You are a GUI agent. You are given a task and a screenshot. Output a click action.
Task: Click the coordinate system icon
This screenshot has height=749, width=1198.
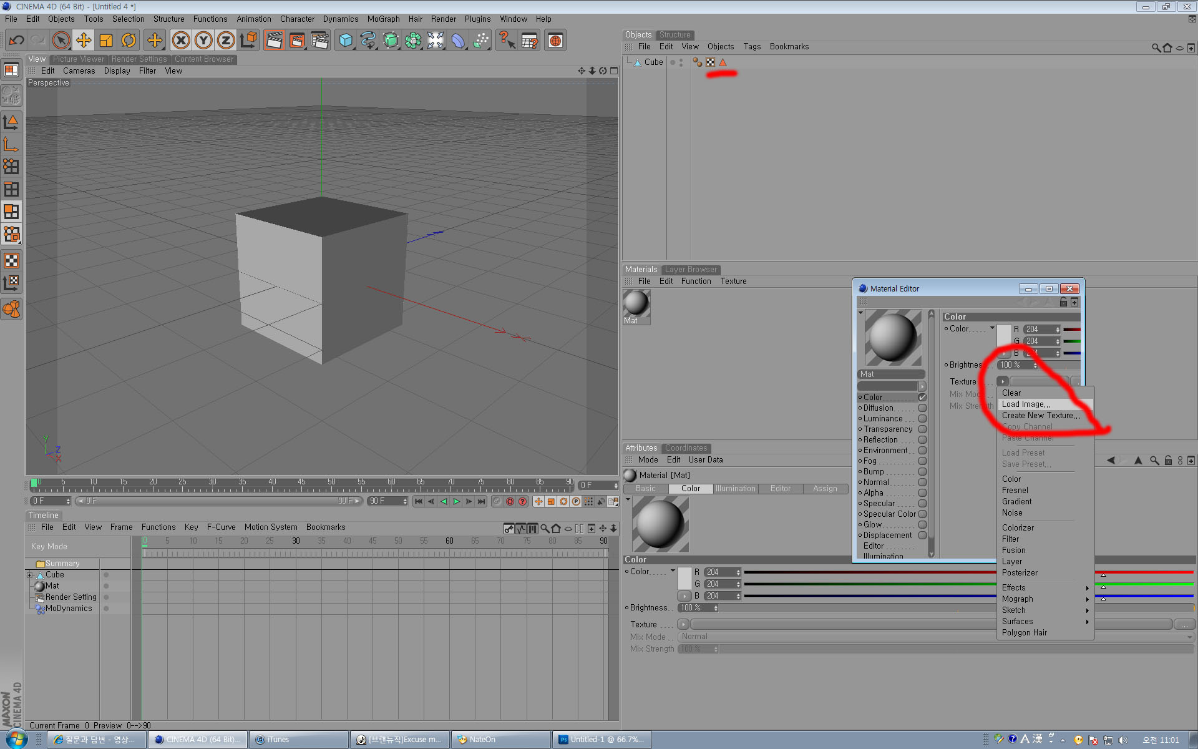[x=248, y=41]
